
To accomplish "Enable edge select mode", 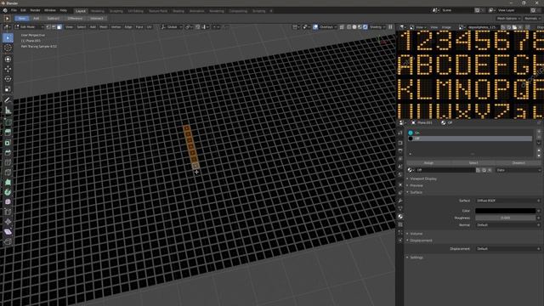I will coord(54,26).
